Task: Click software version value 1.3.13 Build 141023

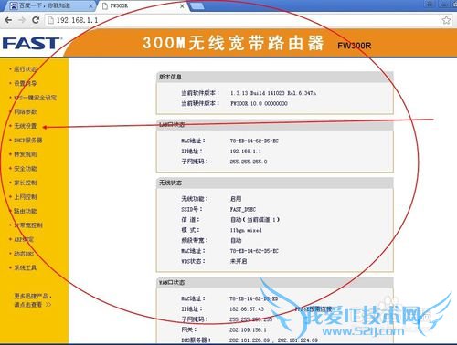Action: click(x=273, y=93)
